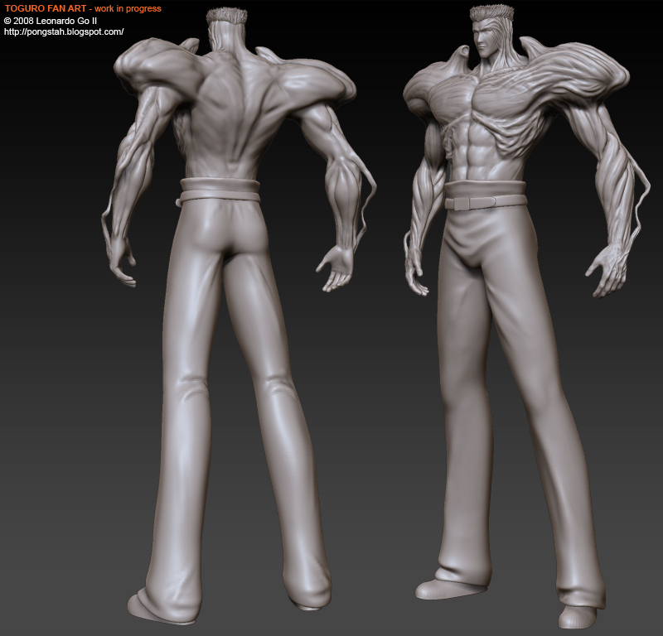This screenshot has width=663, height=636.
Task: Click the '© 2008 Leonardo Go II' copyright text
Action: (x=51, y=21)
